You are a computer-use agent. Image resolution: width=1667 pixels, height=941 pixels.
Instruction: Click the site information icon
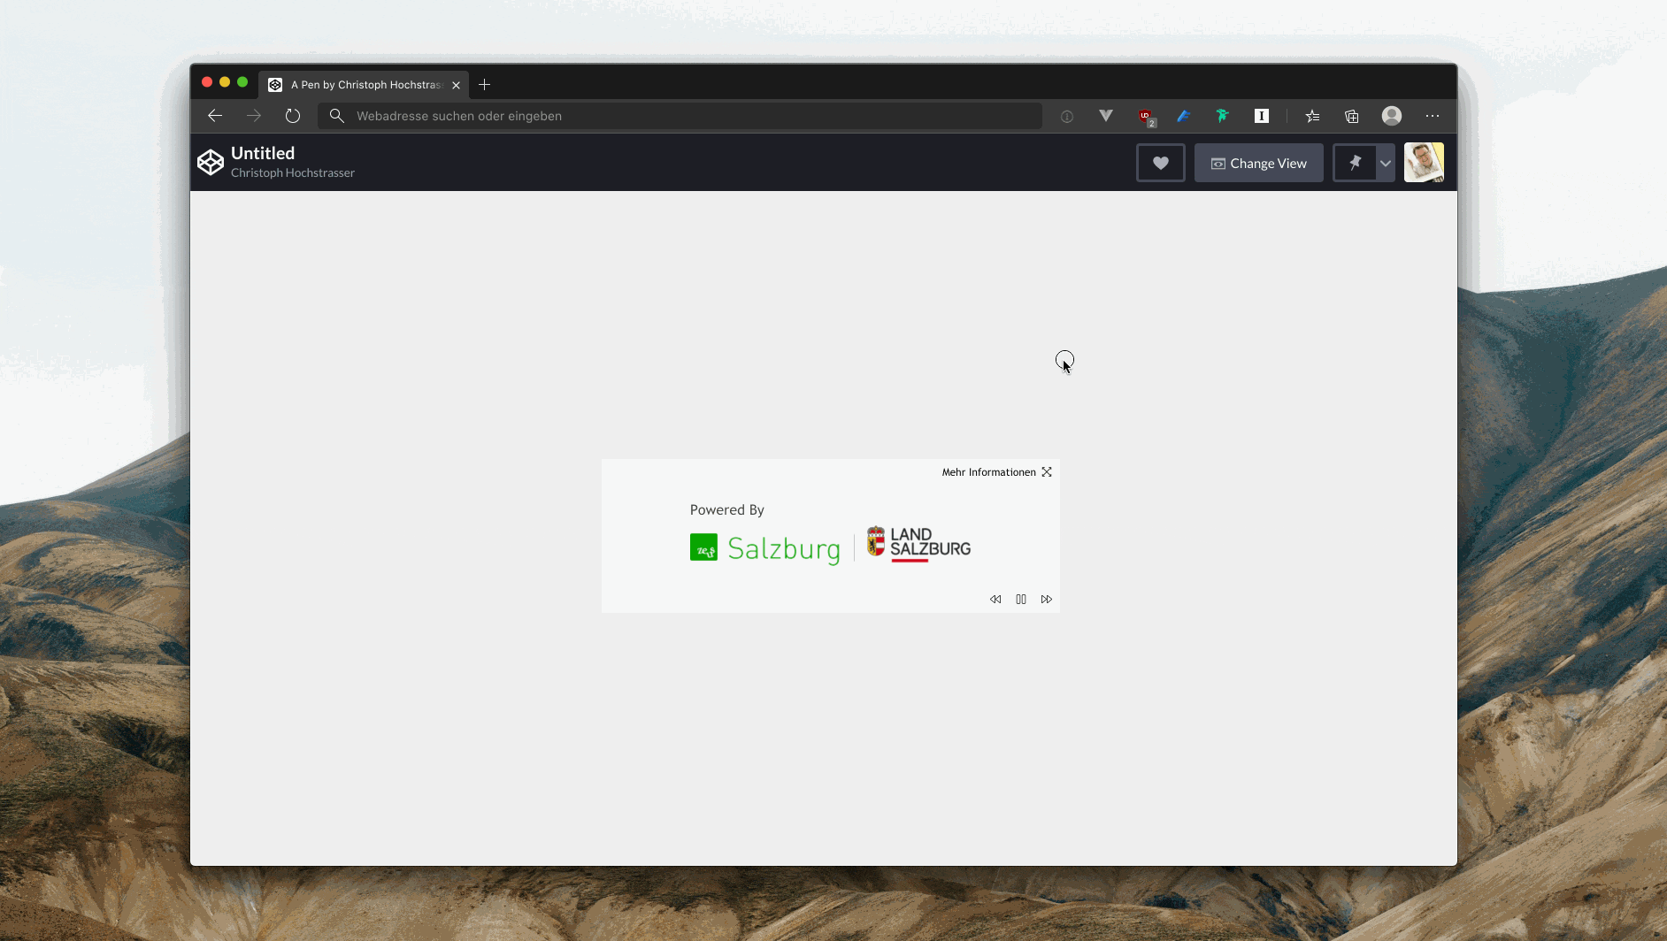[x=1067, y=116]
